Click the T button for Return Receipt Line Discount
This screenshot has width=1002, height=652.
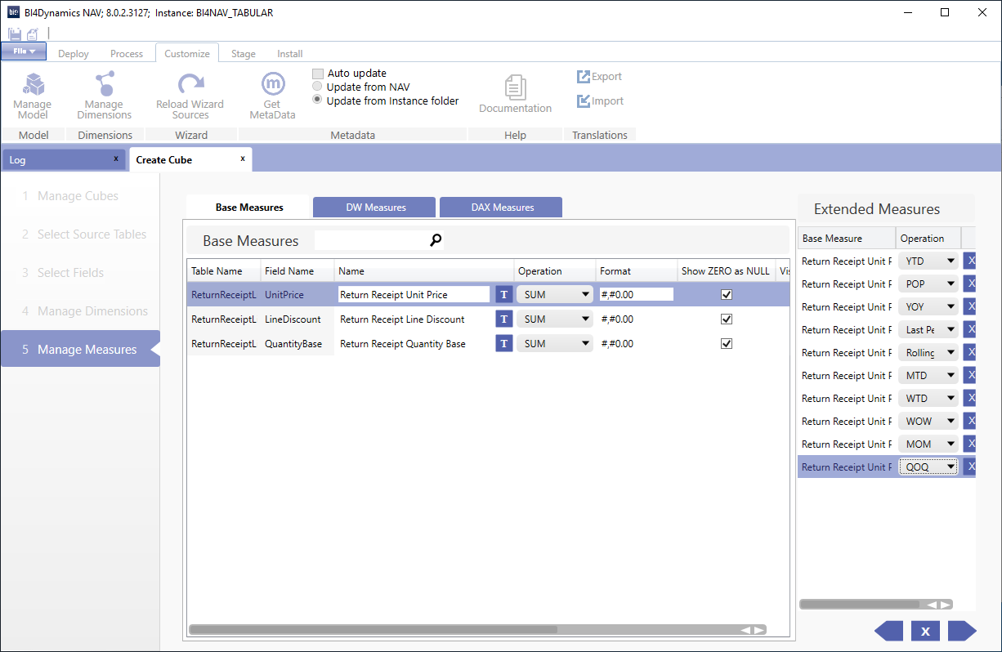coord(504,319)
